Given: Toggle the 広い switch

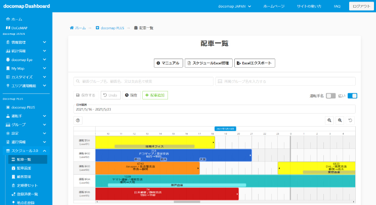Looking at the screenshot, I should [352, 95].
